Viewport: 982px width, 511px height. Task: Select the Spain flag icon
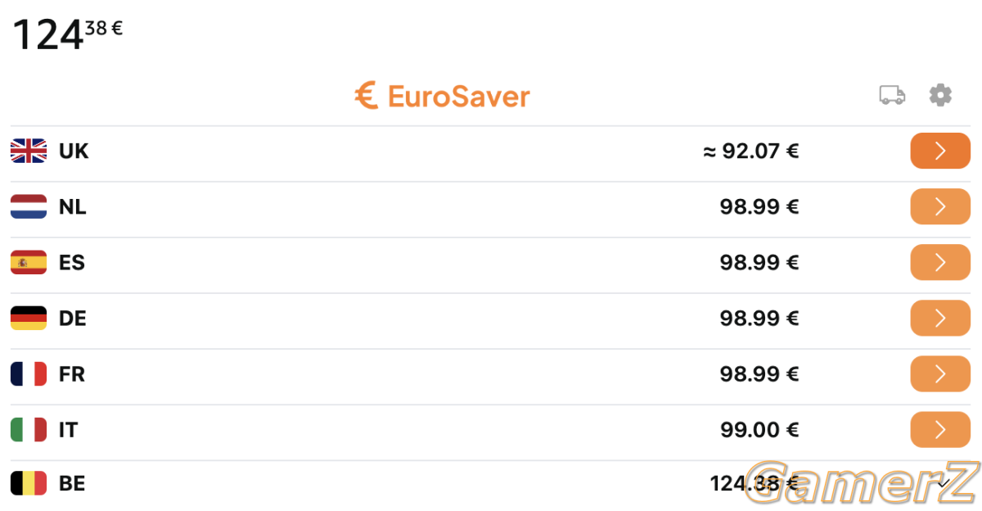pyautogui.click(x=29, y=262)
